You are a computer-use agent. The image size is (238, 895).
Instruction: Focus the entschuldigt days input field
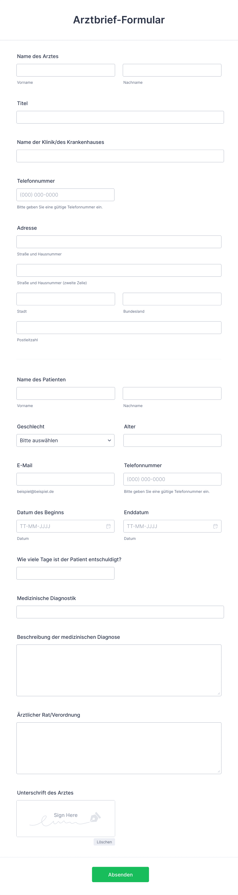(x=65, y=573)
